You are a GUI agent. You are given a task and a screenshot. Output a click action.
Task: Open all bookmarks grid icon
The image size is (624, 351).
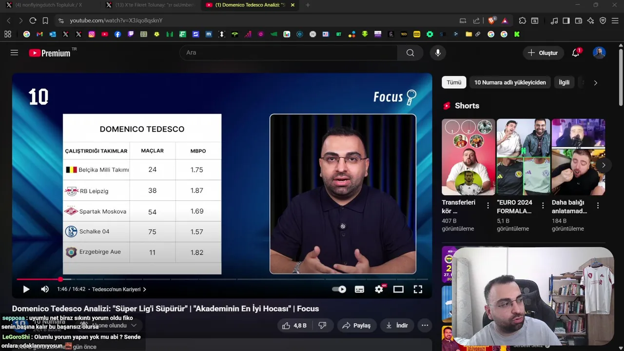(8, 34)
